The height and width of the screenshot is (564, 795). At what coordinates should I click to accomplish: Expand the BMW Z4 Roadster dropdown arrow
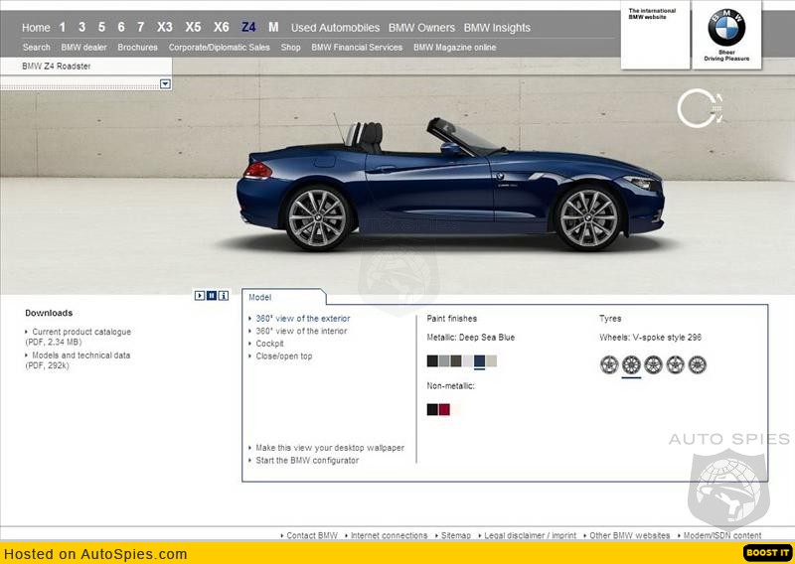pyautogui.click(x=165, y=84)
